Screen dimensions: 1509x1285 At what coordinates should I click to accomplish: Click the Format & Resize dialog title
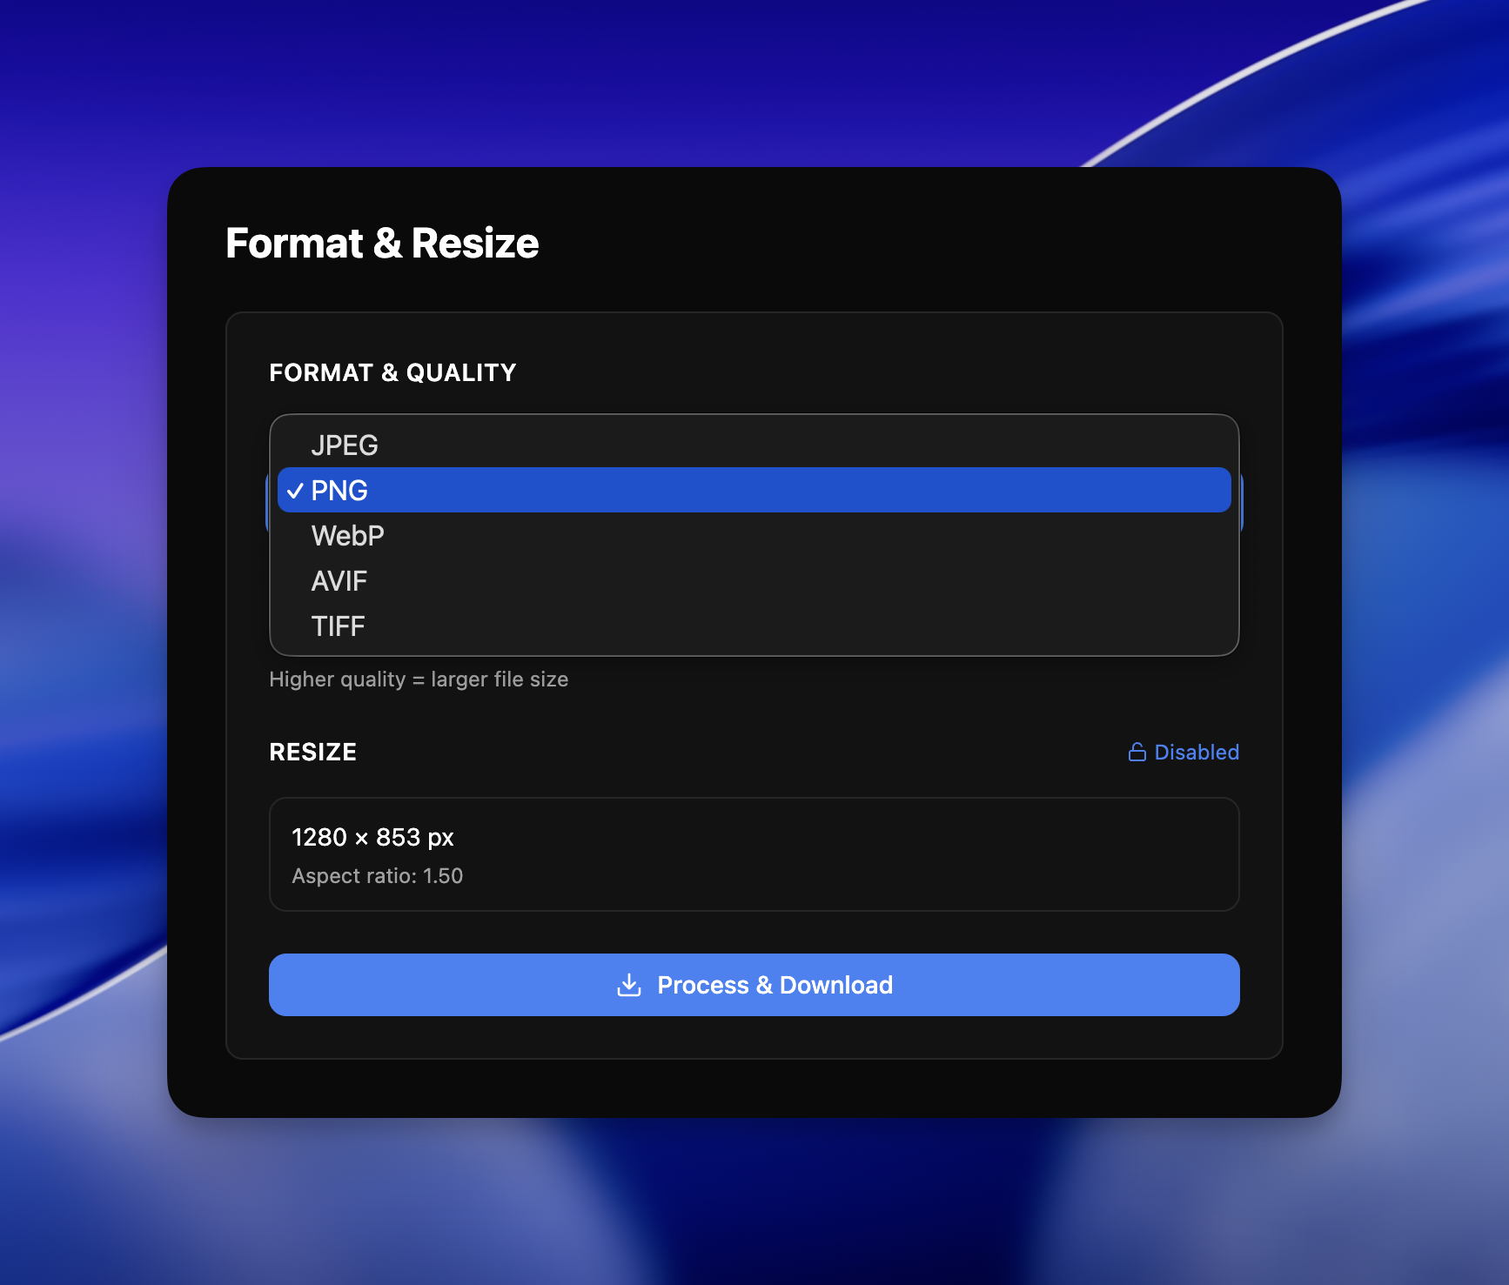(x=382, y=244)
